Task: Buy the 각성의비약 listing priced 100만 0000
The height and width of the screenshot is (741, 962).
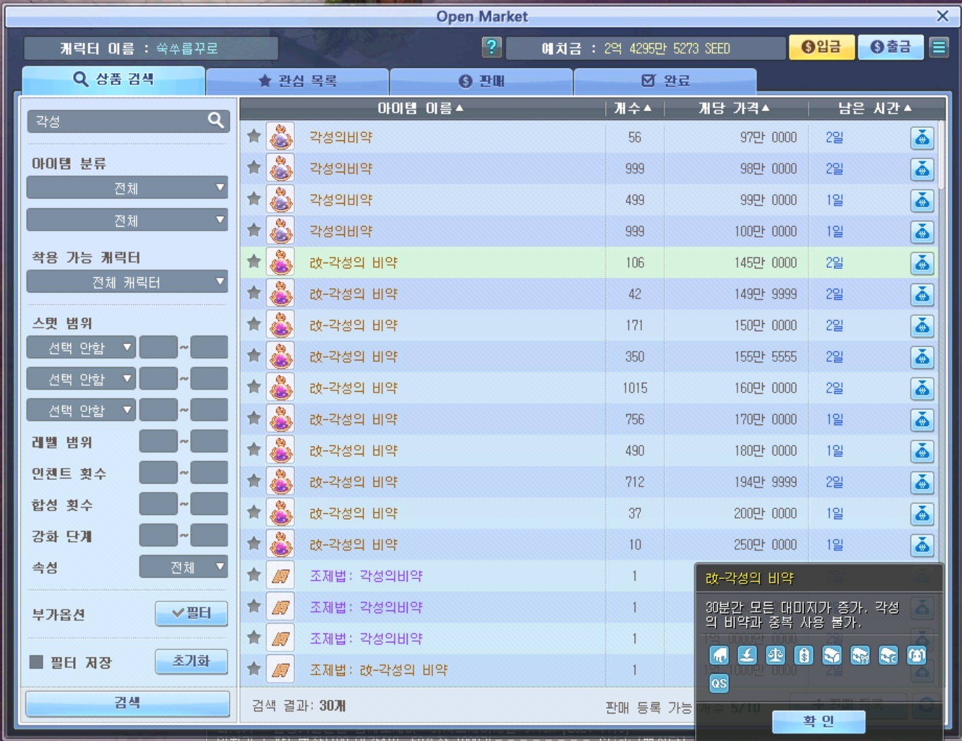Action: (x=922, y=232)
